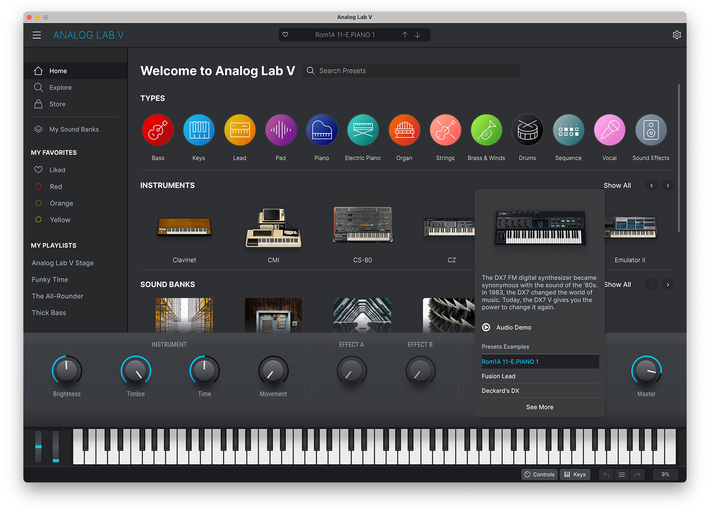Screen dimensions: 710x509
Task: Switch to the Store tab
Action: pos(57,104)
